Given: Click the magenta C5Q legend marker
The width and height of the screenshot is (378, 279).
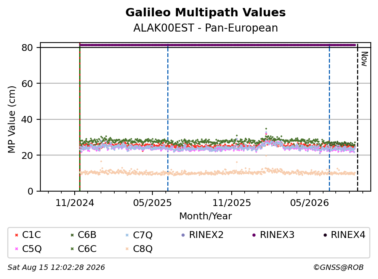Looking at the screenshot, I should coord(16,249).
